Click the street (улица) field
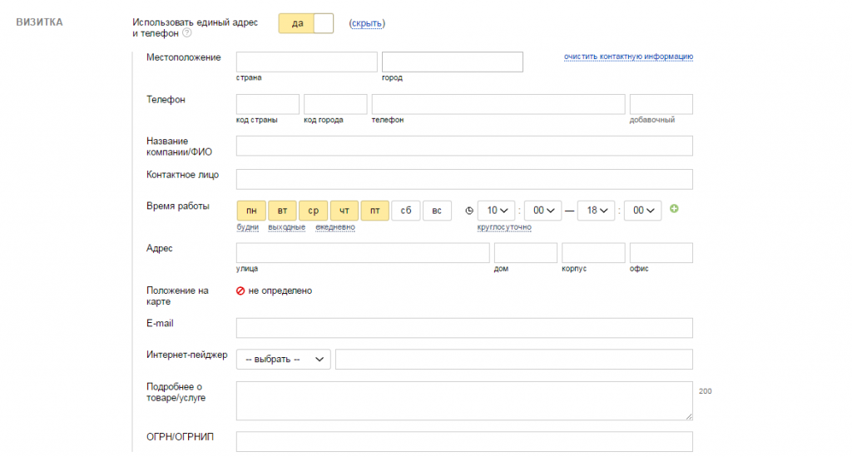Screen dimensions: 852x457 [x=363, y=253]
